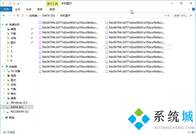
Task: Jump to 此电脑 in the breadcrumb
Action: [x=33, y=16]
